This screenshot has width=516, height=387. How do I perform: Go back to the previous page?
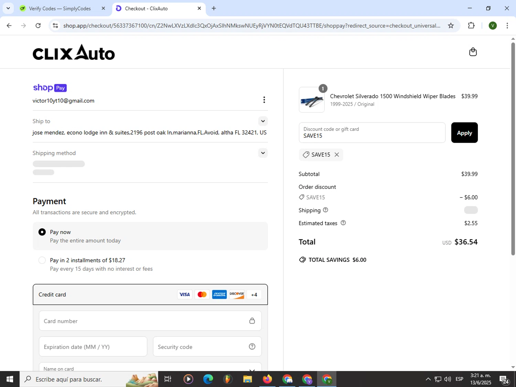(x=9, y=25)
